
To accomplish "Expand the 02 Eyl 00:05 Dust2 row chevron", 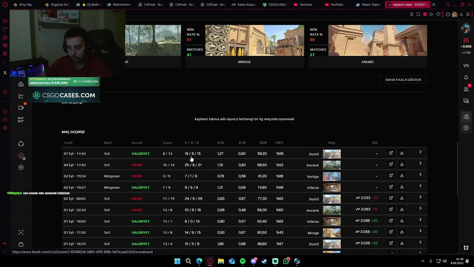I will pyautogui.click(x=420, y=197).
